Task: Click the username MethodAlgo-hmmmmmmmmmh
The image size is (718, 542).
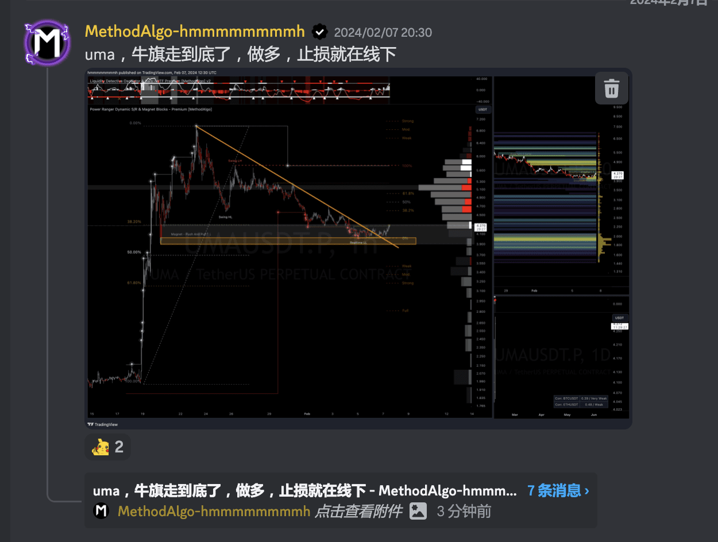Action: pos(194,32)
